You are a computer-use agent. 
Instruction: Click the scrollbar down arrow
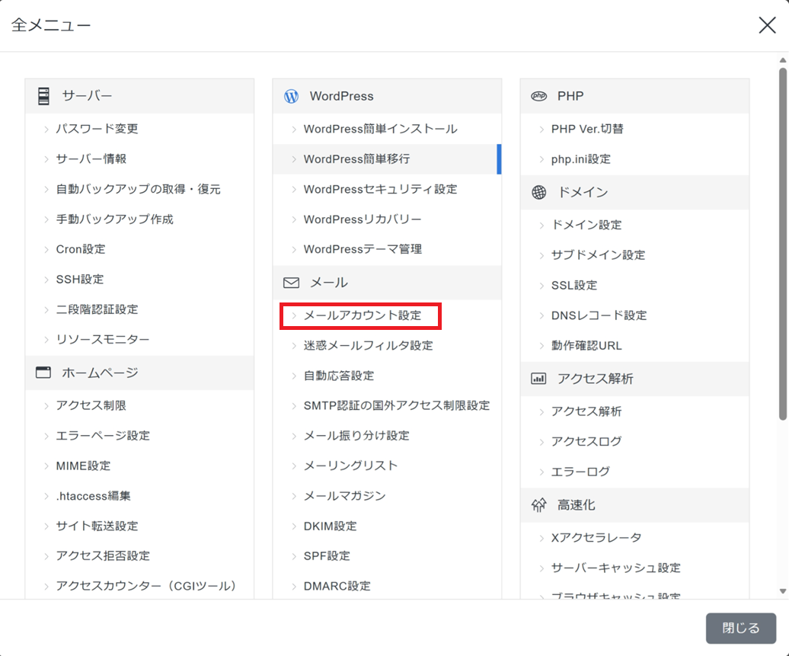[782, 591]
